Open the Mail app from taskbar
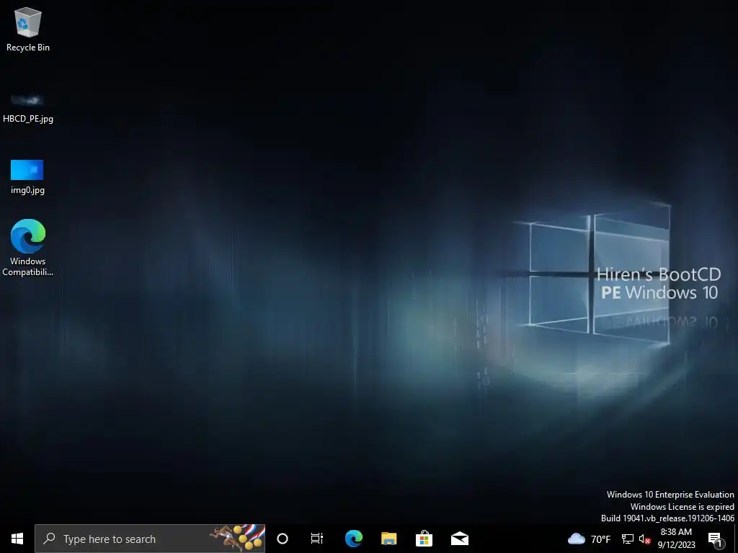738x553 pixels. (x=459, y=539)
